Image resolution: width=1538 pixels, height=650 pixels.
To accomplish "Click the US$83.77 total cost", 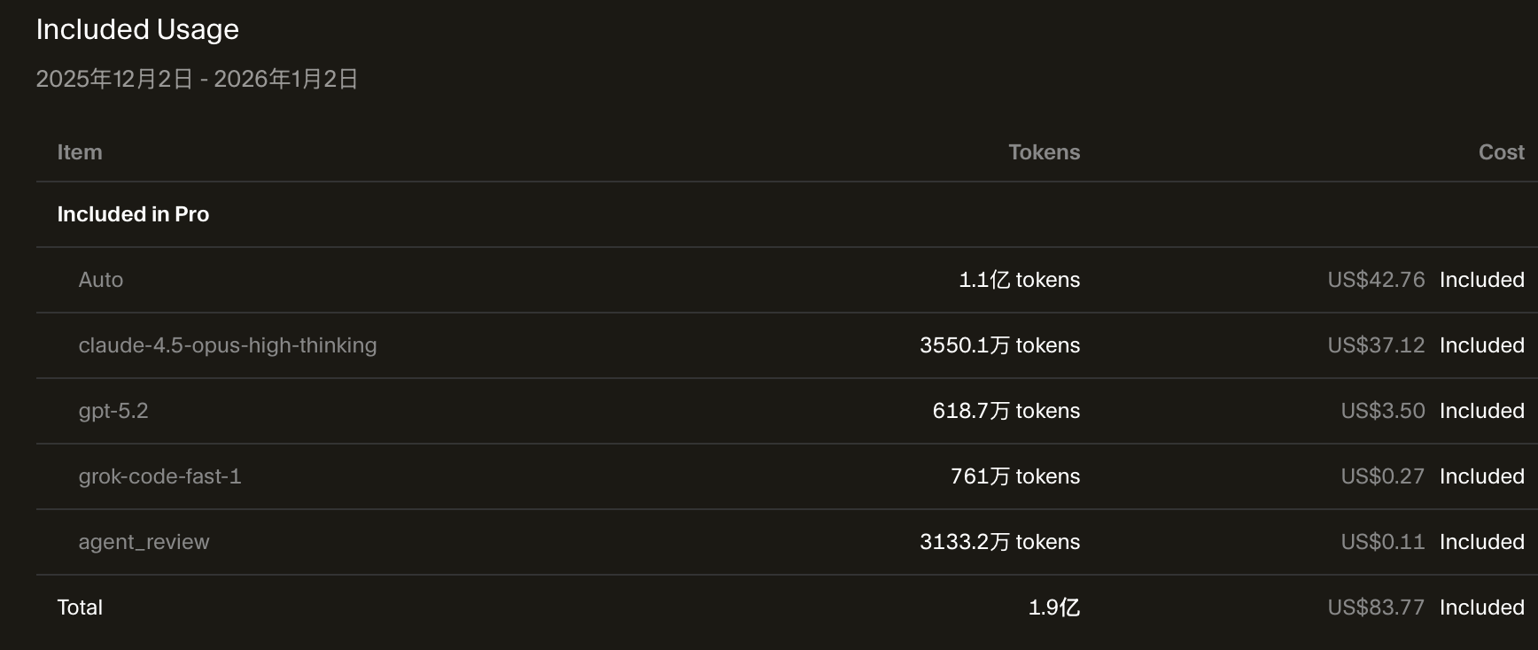I will point(1376,607).
